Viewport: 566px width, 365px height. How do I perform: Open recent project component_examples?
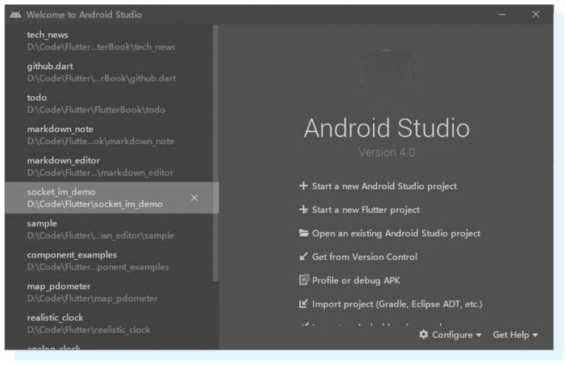108,260
